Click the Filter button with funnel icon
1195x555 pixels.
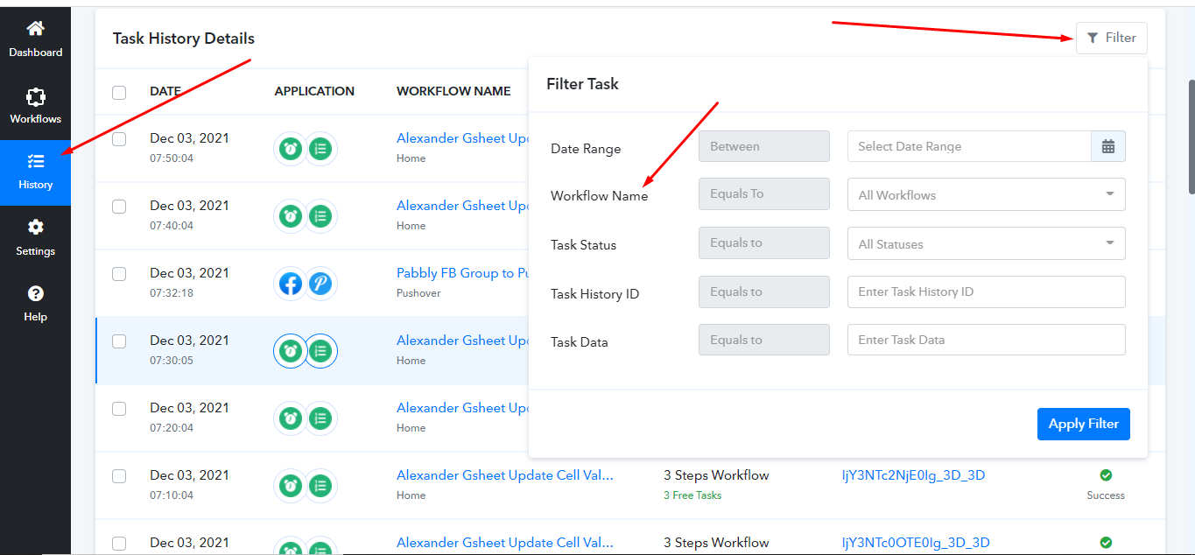pyautogui.click(x=1111, y=38)
